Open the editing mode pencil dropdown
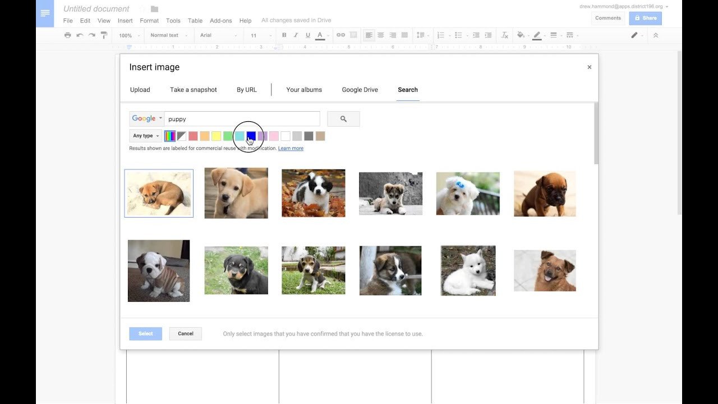This screenshot has height=404, width=718. tap(637, 35)
